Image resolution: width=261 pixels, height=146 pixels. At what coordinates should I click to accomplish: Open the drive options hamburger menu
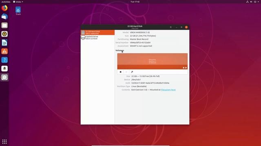[x=170, y=27]
